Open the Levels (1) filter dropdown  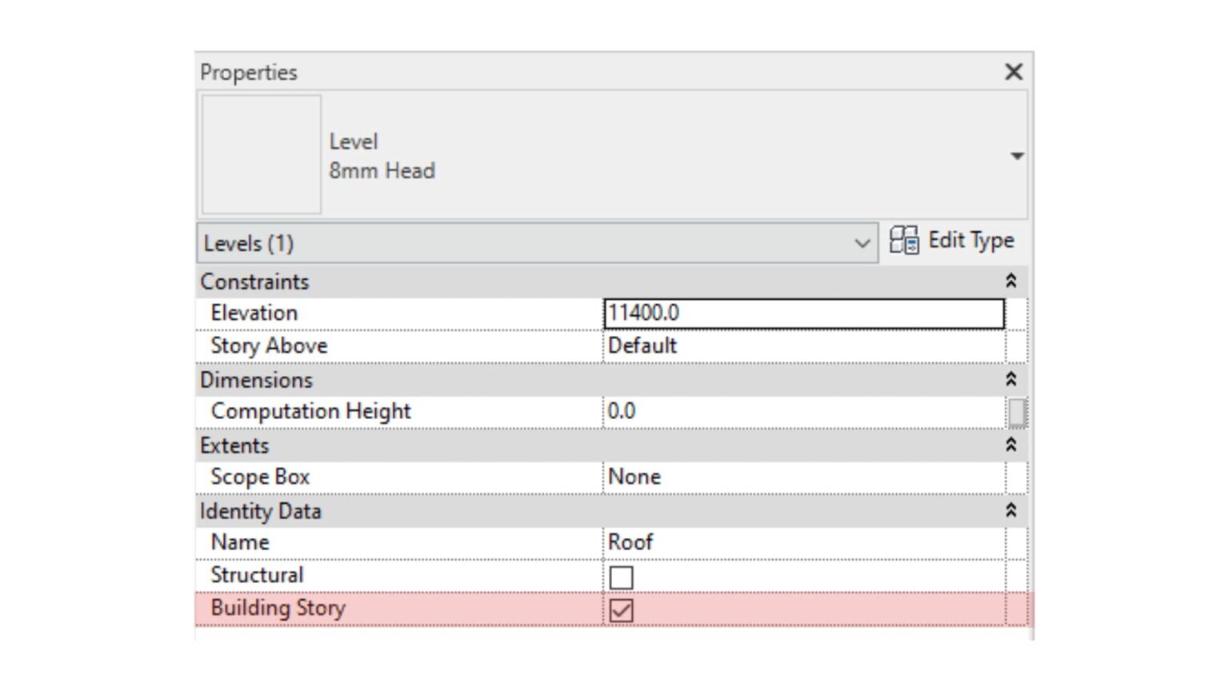tap(863, 244)
